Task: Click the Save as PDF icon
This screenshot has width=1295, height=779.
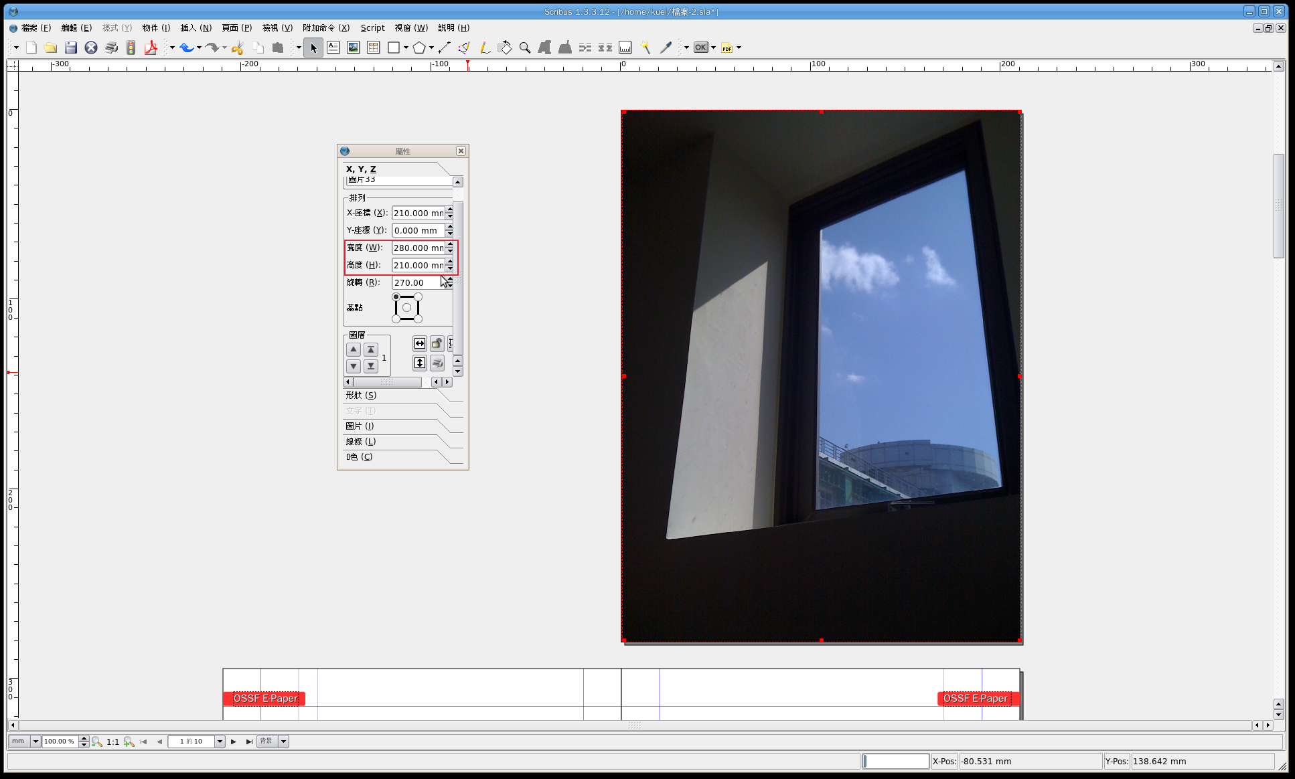Action: pos(151,48)
